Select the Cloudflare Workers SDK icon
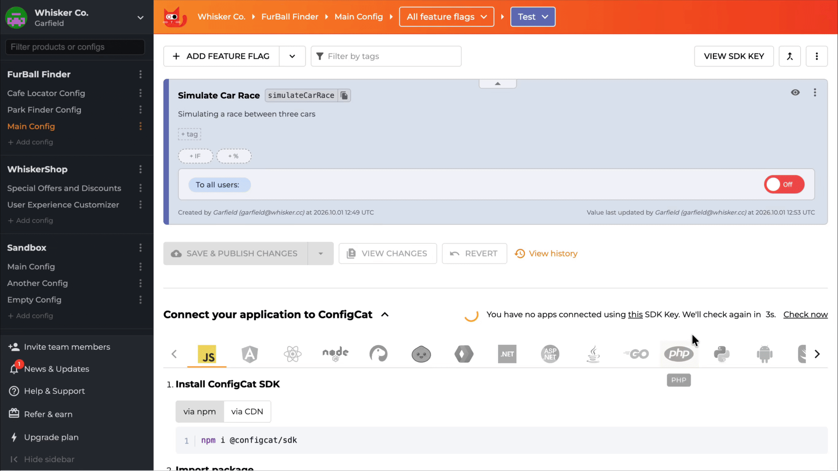This screenshot has height=471, width=838. click(464, 354)
